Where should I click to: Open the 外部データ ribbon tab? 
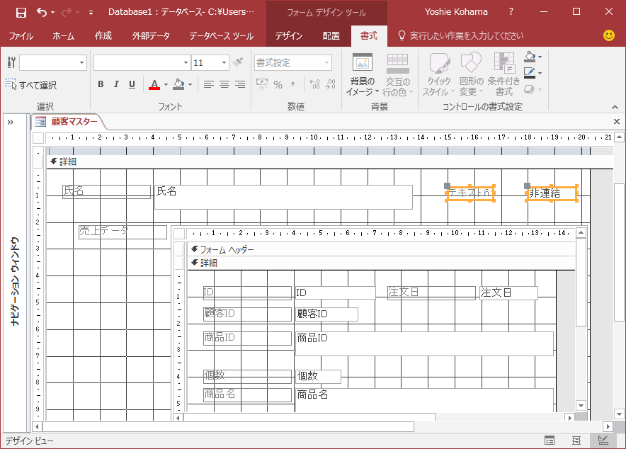(x=151, y=36)
